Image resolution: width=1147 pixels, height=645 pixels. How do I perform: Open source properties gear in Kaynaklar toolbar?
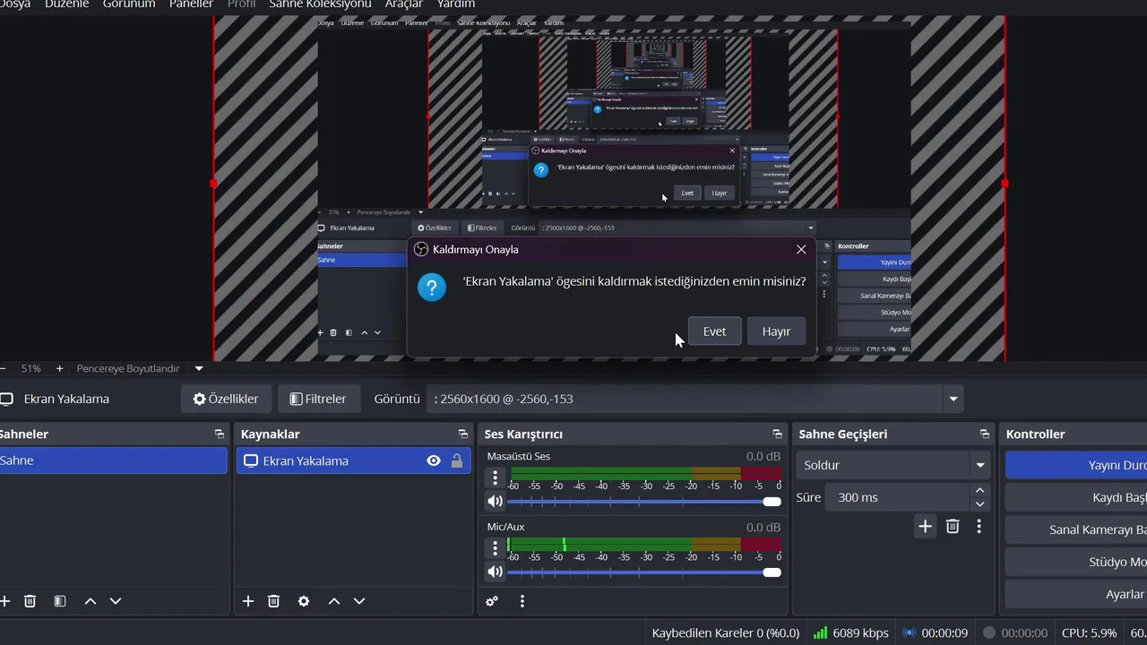304,601
